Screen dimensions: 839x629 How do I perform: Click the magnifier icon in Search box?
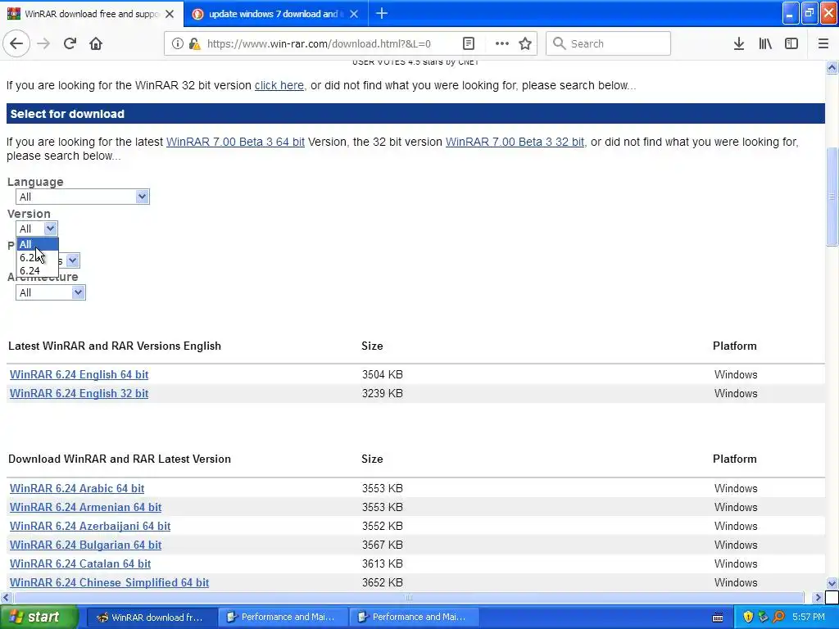[x=559, y=43]
